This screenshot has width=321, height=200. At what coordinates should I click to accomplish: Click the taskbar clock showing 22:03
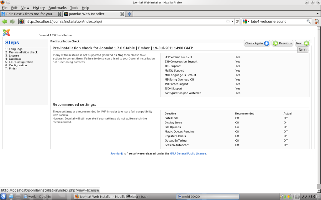(308, 197)
